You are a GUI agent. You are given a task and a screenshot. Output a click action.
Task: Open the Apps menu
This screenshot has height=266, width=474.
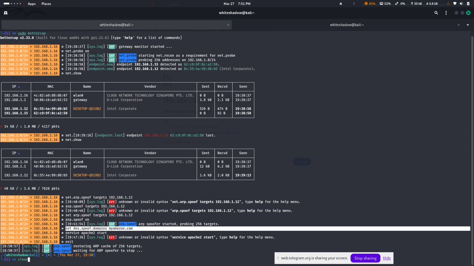click(x=32, y=4)
